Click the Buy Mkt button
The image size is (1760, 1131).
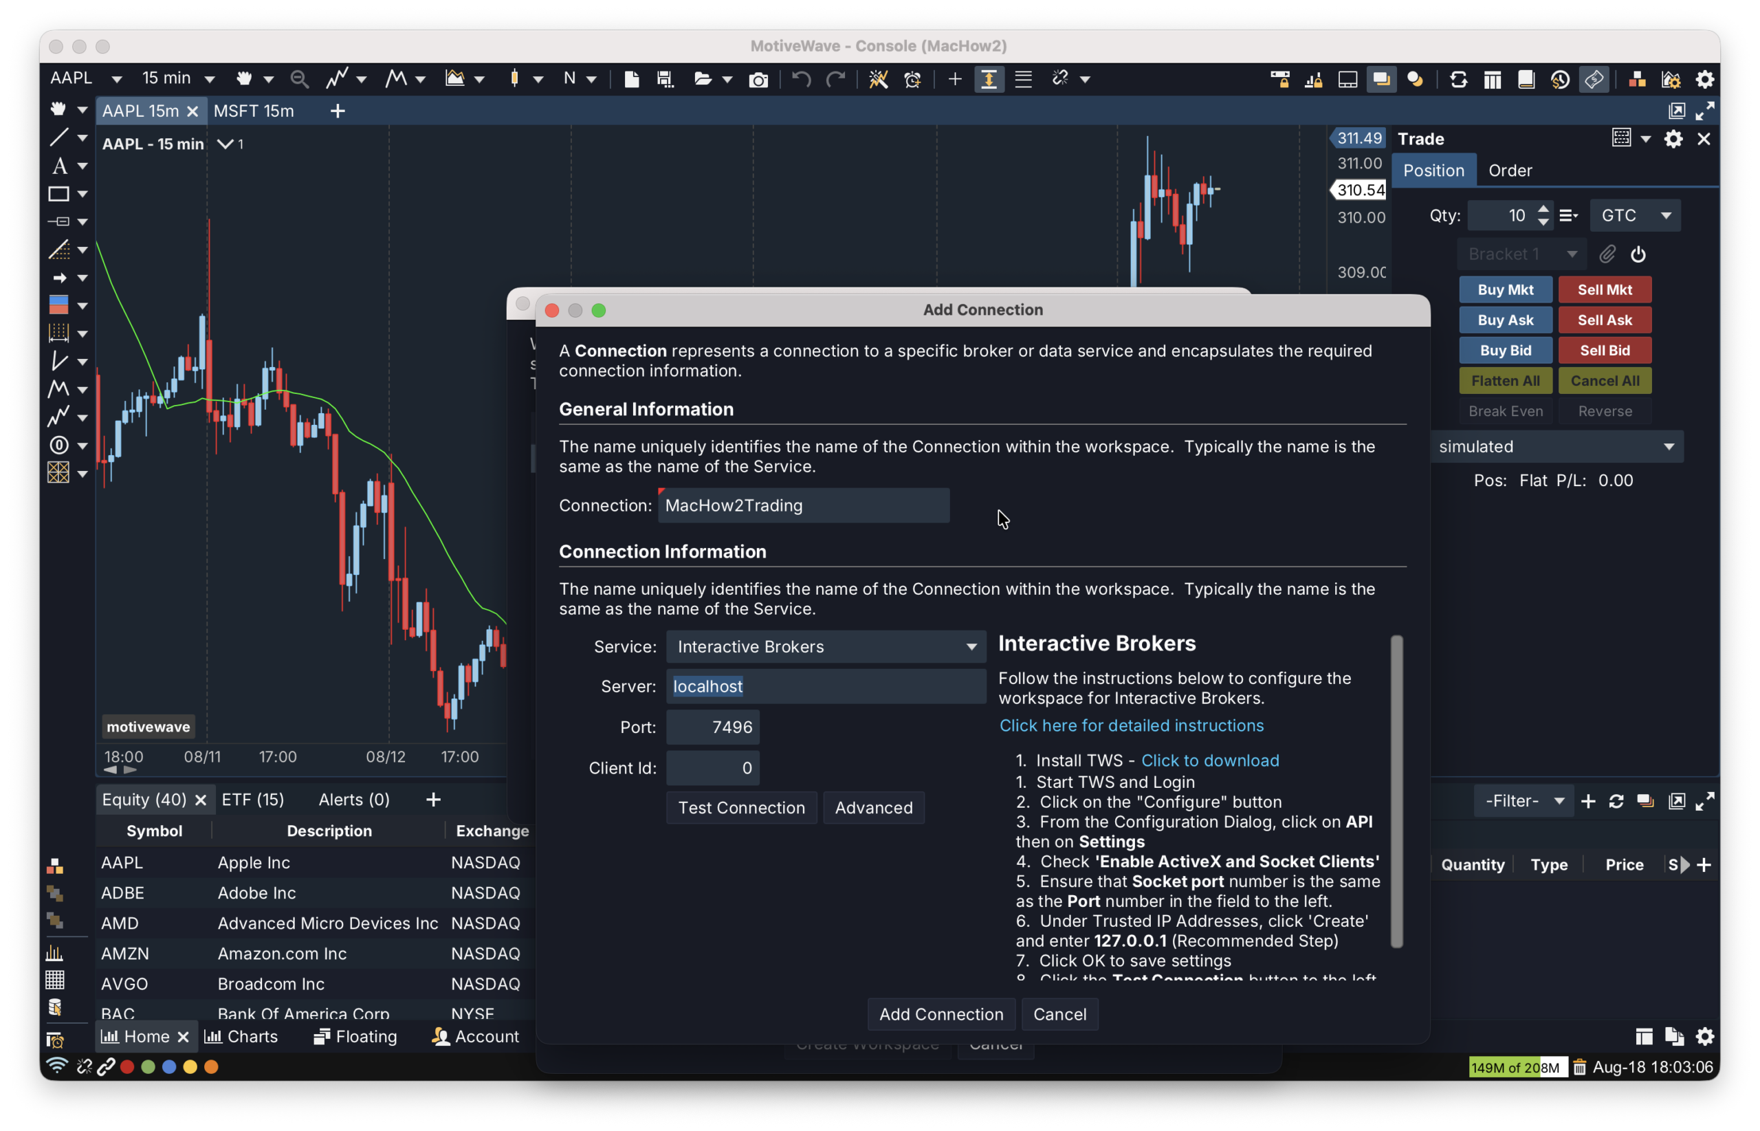(x=1505, y=289)
